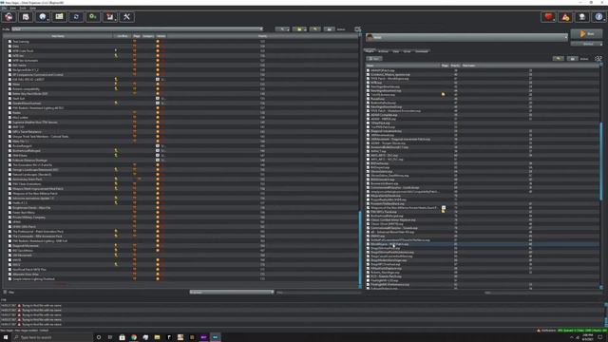This screenshot has width=608, height=342.
Task: Open Help menu
Action: point(32,8)
